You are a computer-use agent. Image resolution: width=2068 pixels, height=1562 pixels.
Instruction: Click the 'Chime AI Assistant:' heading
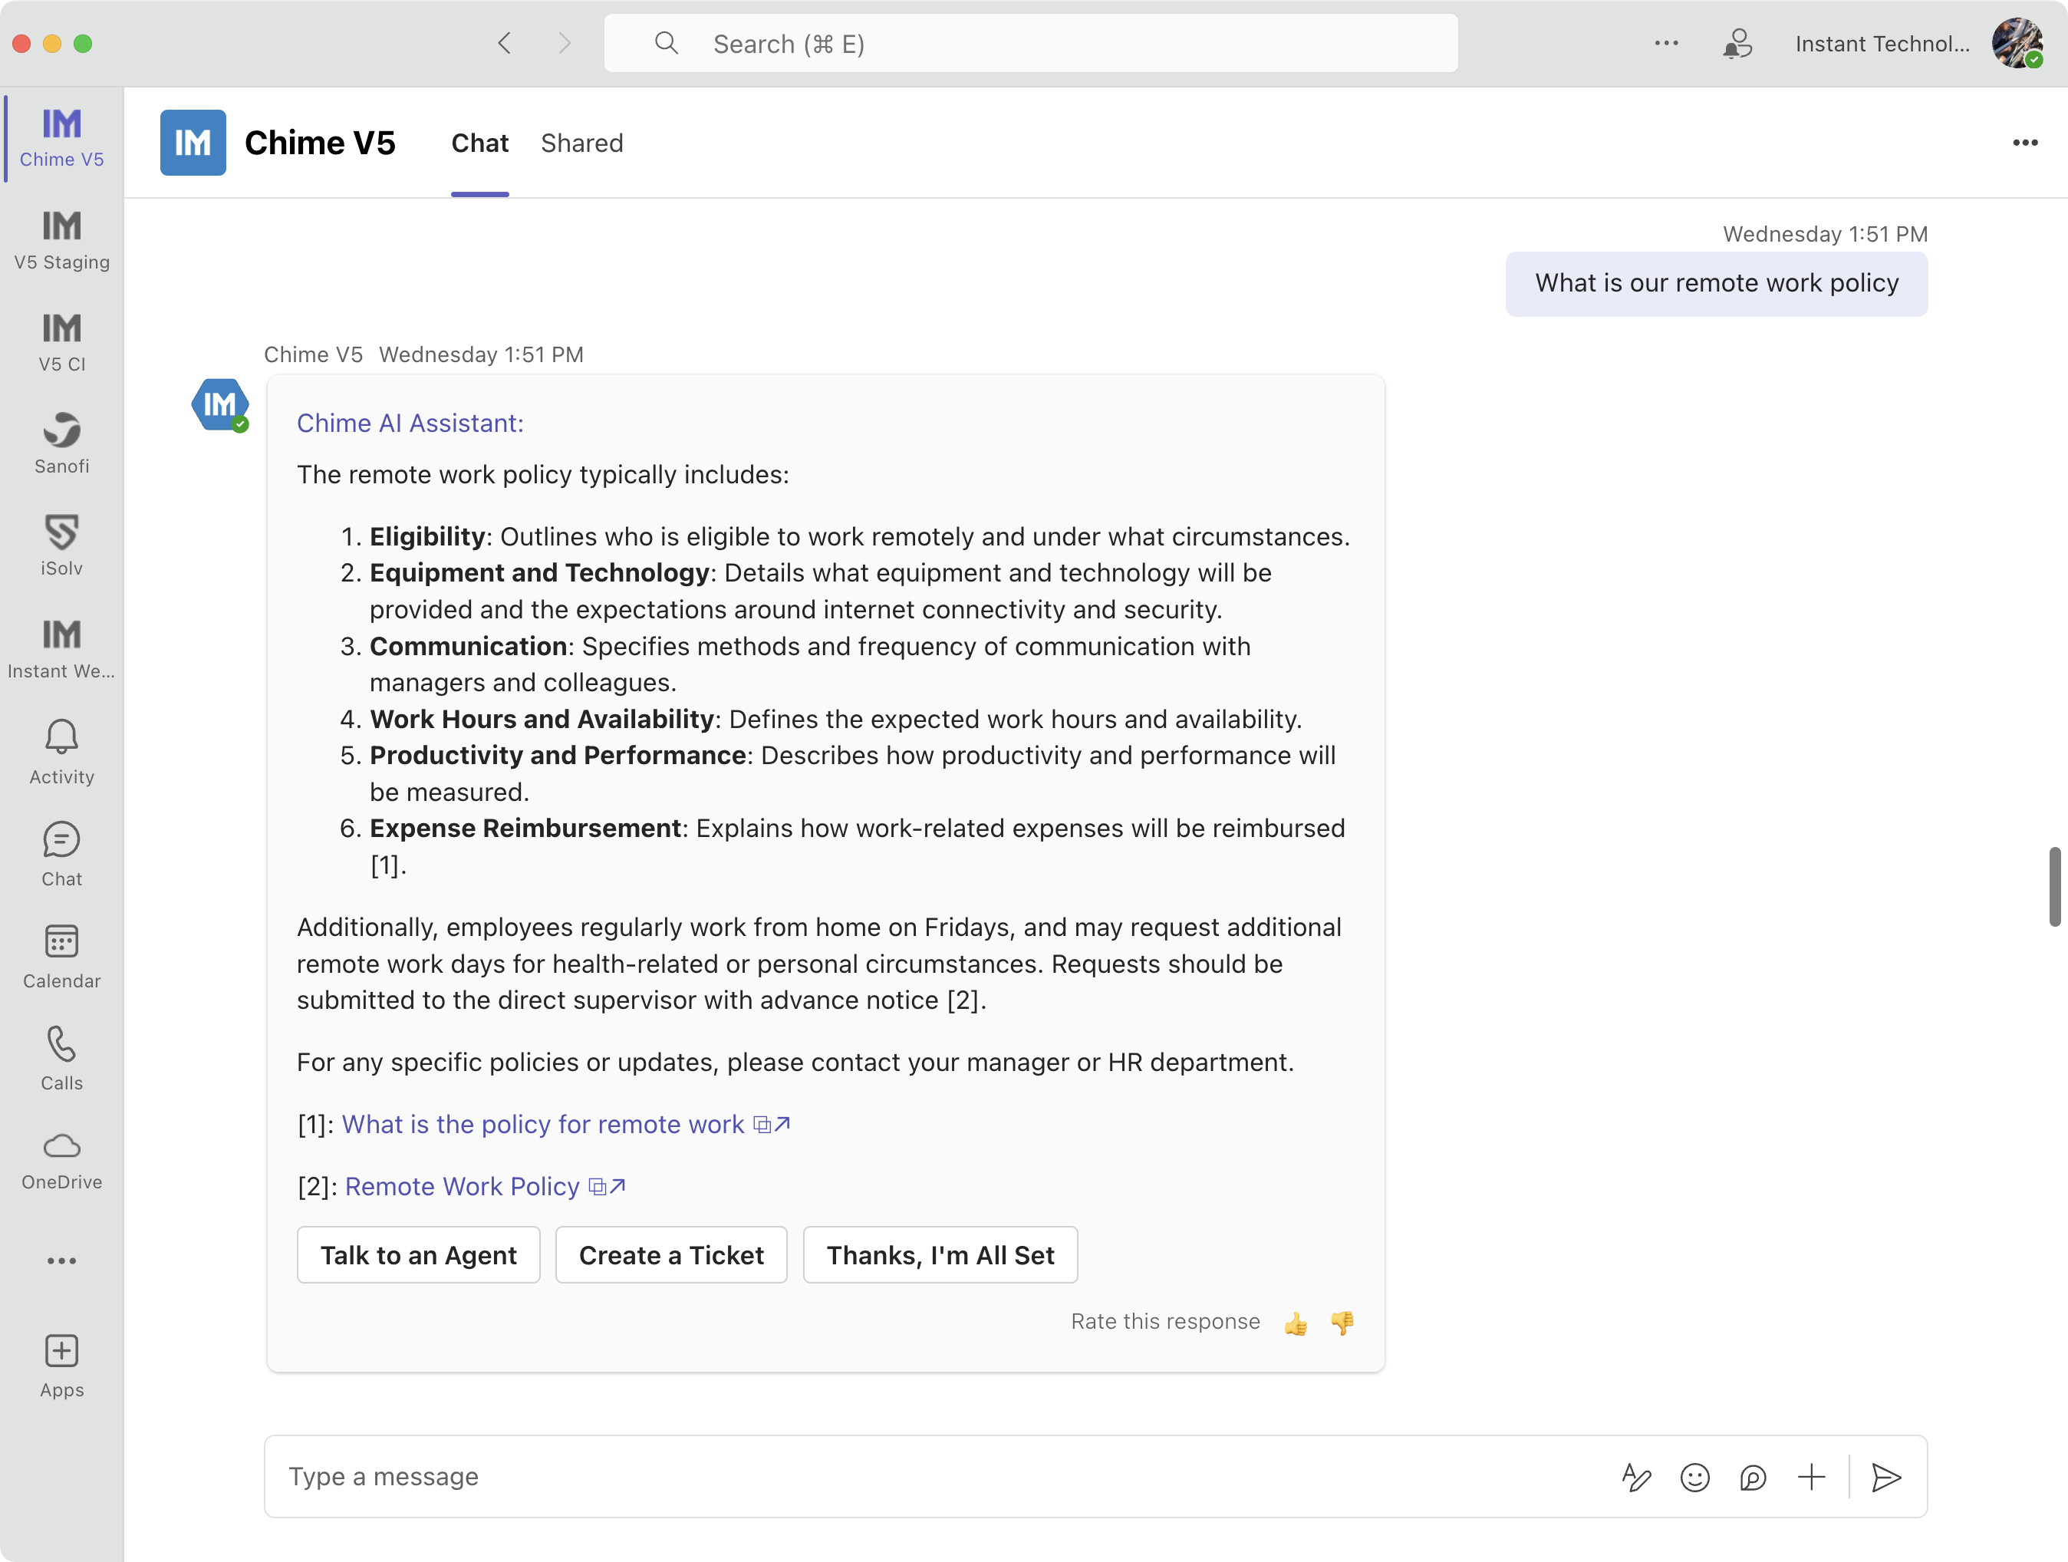pos(410,423)
